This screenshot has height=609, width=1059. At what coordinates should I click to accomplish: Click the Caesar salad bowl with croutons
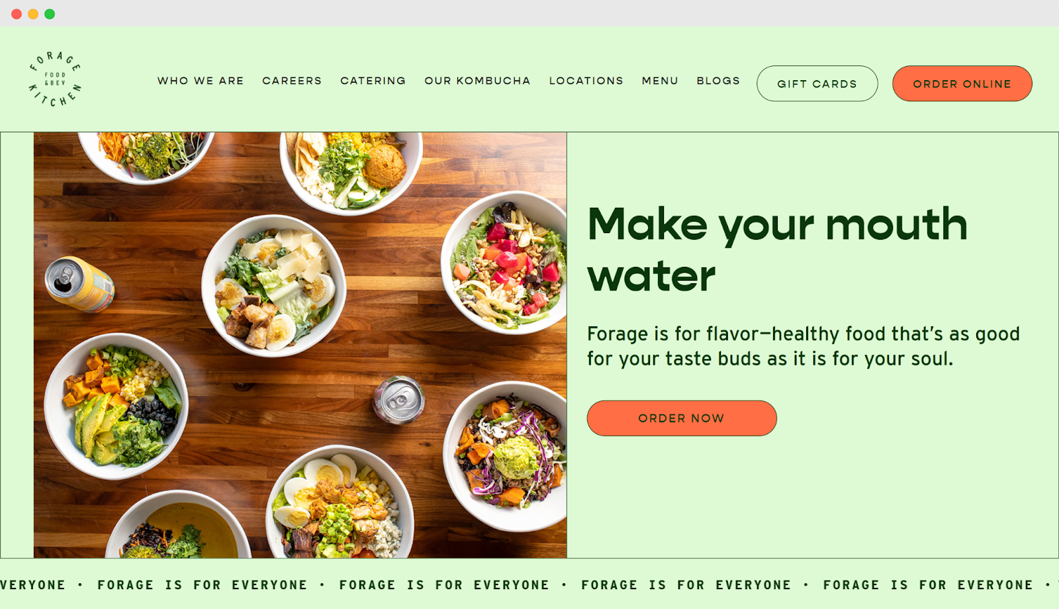click(x=274, y=286)
